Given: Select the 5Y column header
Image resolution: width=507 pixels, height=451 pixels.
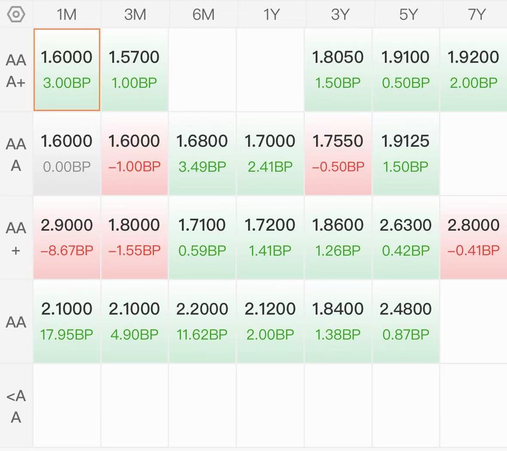Looking at the screenshot, I should pos(408,15).
